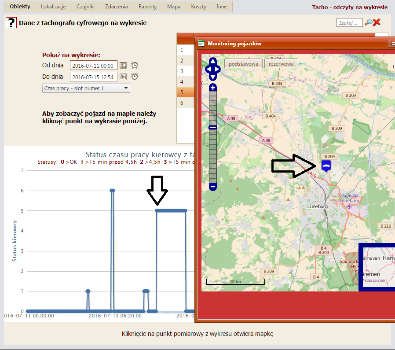Viewport: 395px width, 350px height.
Task: Zoom in with the map plus button
Action: click(213, 88)
